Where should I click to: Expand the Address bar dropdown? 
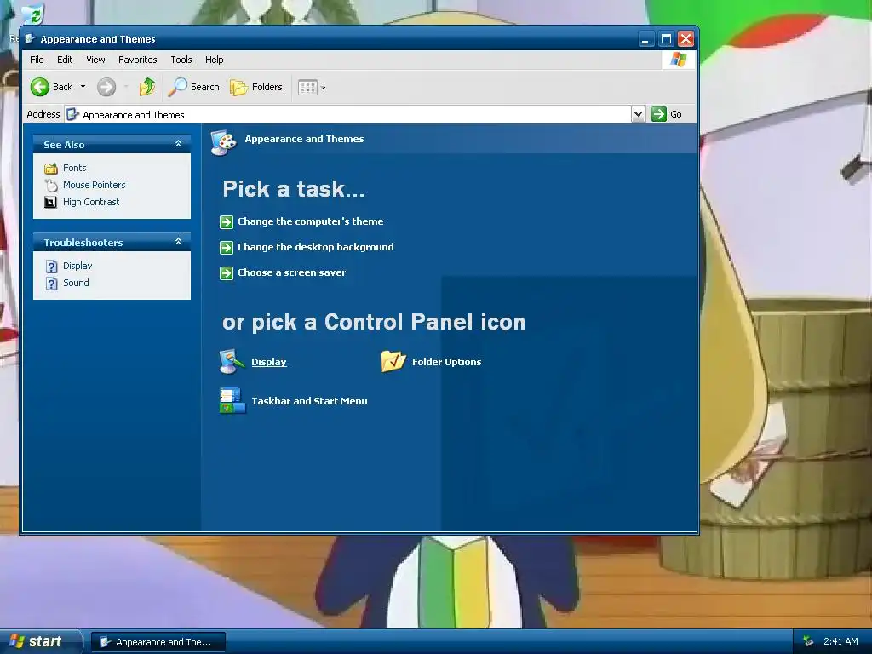point(638,114)
